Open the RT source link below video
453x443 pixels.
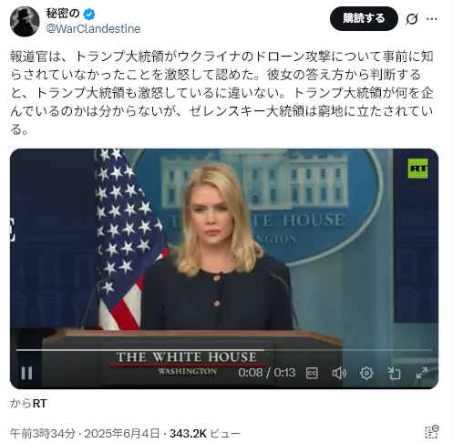click(x=39, y=404)
